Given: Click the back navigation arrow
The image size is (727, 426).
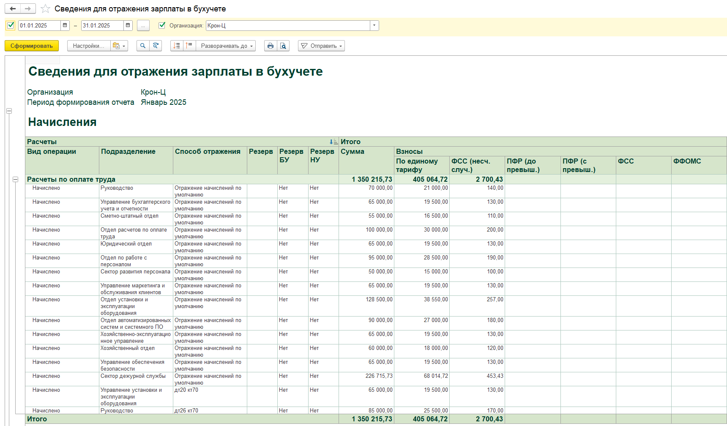Looking at the screenshot, I should click(13, 8).
